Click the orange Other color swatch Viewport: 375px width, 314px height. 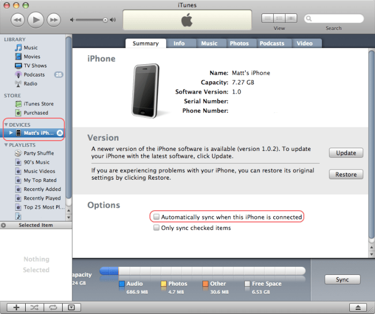coord(205,284)
